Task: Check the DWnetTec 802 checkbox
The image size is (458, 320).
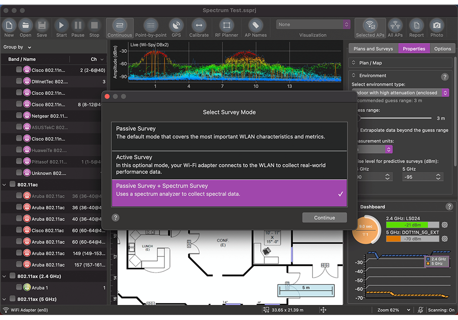Action: 19,81
